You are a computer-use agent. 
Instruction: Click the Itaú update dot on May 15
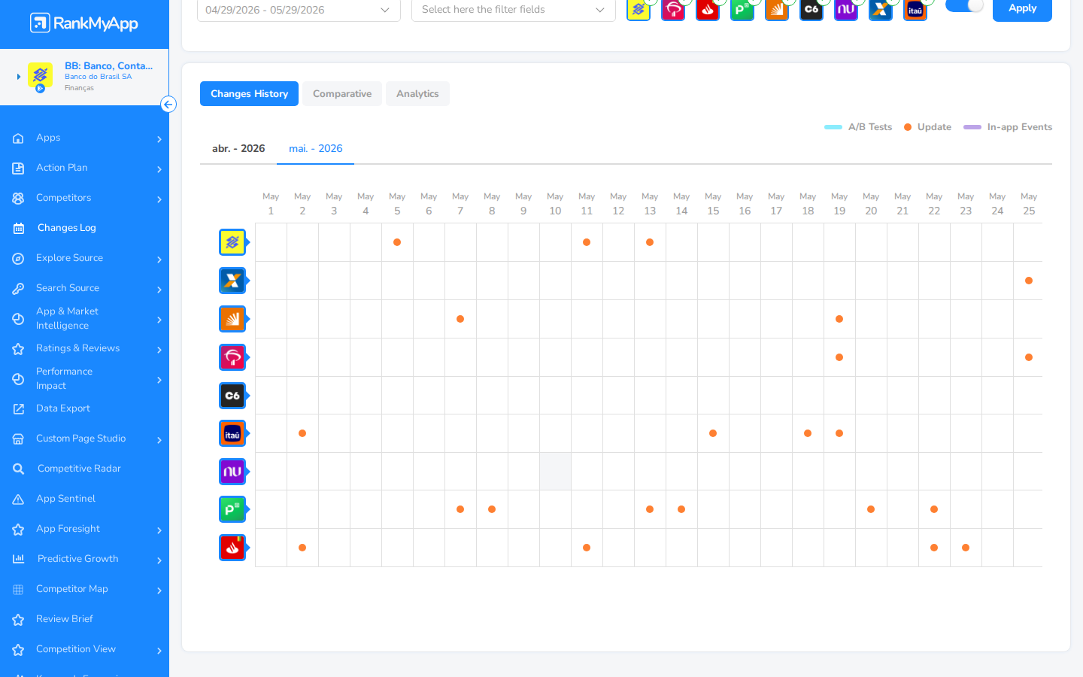coord(713,433)
